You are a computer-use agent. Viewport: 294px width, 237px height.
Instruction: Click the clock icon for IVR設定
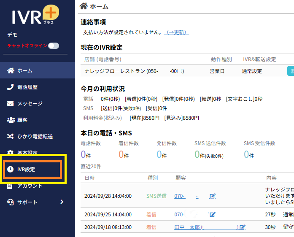[x=11, y=170]
